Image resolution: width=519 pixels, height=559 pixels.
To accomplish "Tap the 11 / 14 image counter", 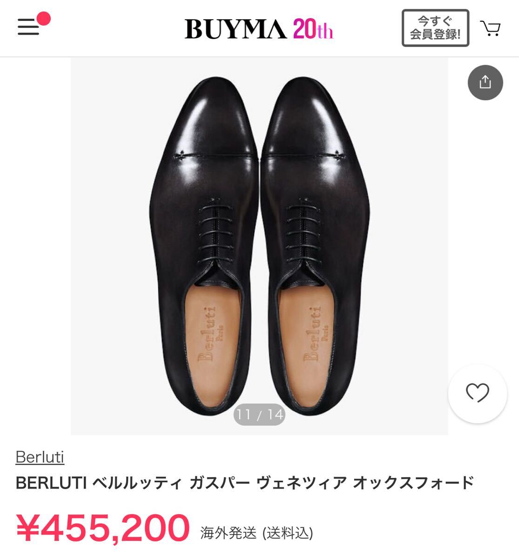I will point(259,414).
